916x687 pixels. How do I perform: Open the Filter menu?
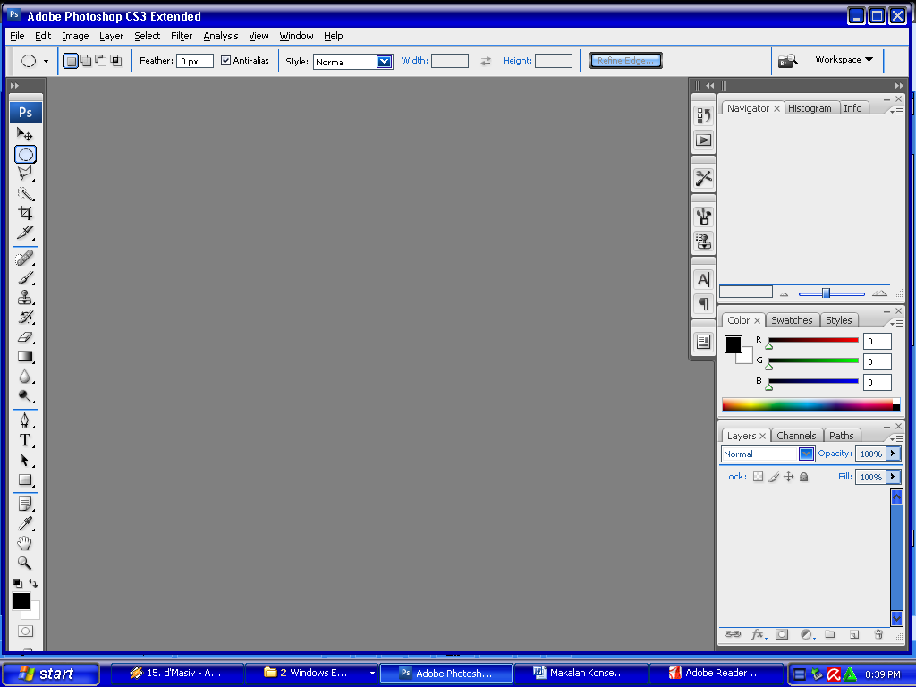tap(181, 36)
